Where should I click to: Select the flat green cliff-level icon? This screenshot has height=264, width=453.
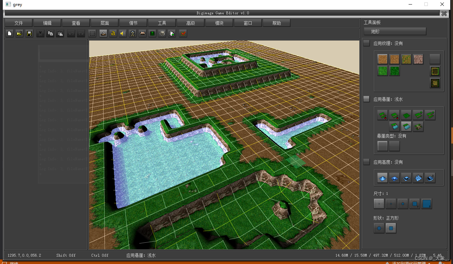(406, 115)
